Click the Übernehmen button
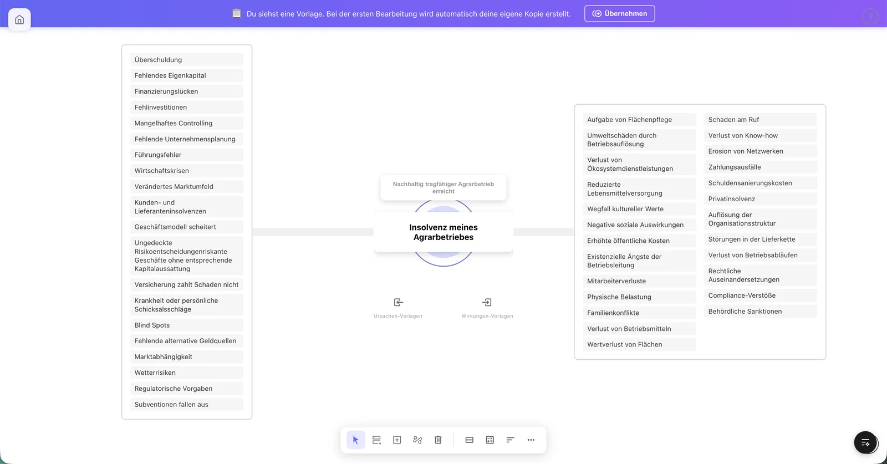Image resolution: width=887 pixels, height=464 pixels. point(620,14)
